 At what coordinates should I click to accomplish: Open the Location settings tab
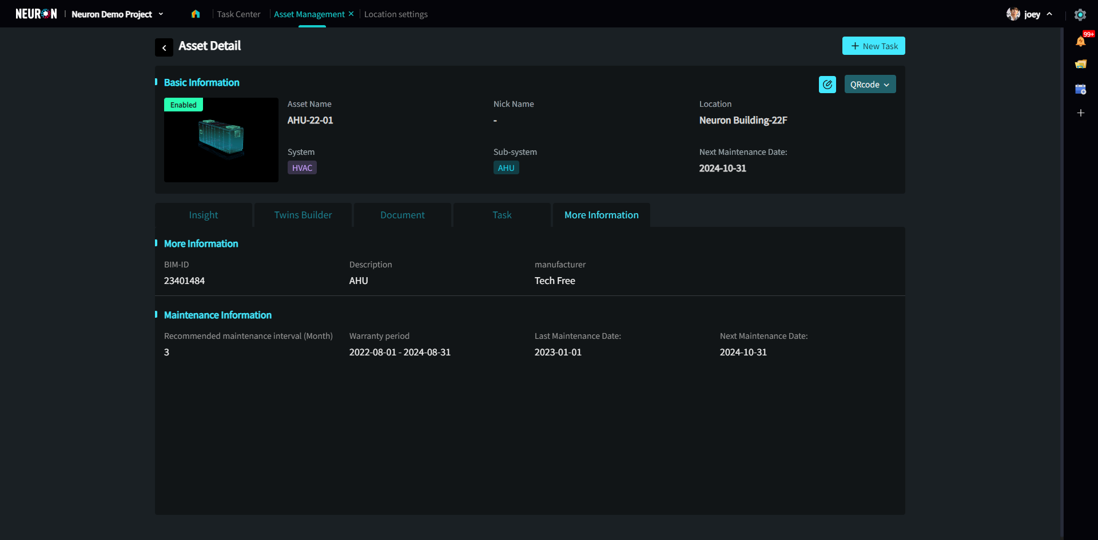[396, 14]
